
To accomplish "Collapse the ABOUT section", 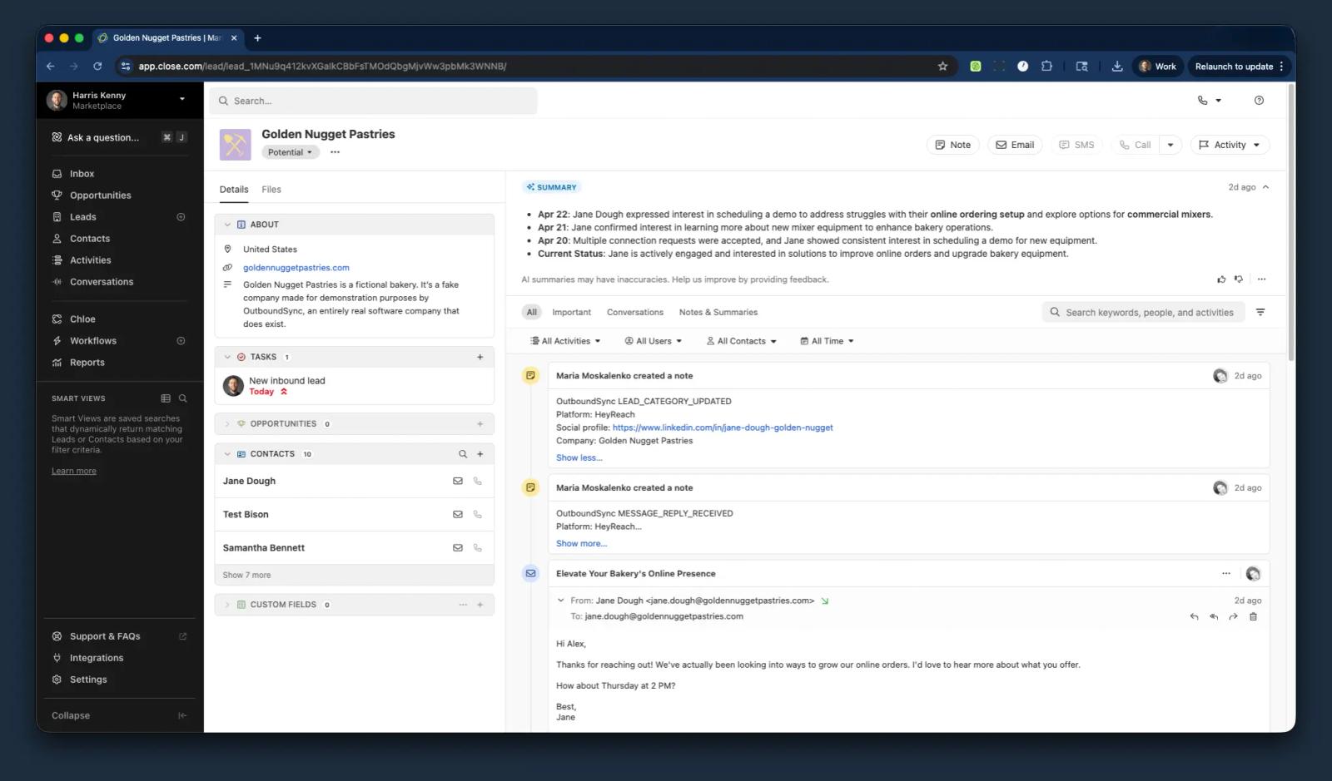I will [x=227, y=225].
